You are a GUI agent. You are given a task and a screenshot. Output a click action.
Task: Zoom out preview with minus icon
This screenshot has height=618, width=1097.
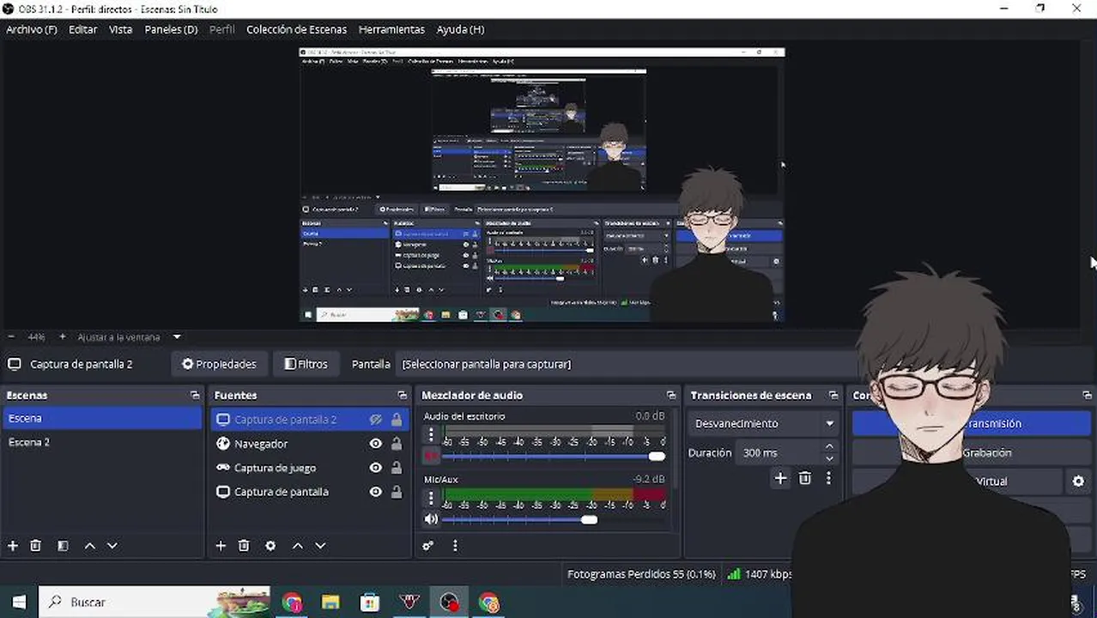click(x=11, y=337)
